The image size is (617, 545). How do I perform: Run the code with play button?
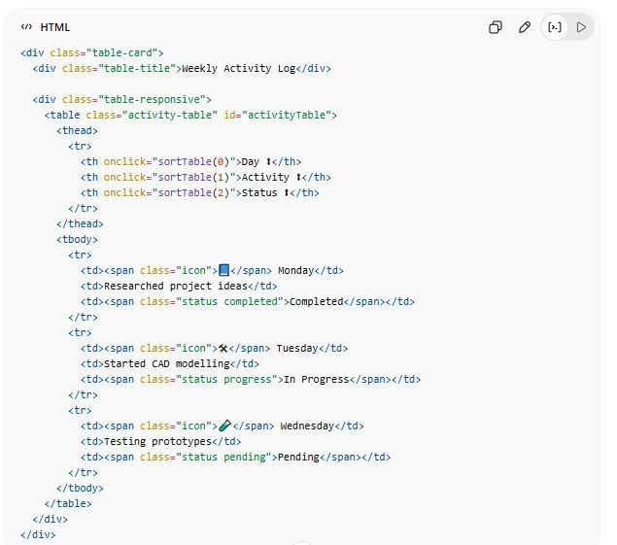tap(582, 27)
